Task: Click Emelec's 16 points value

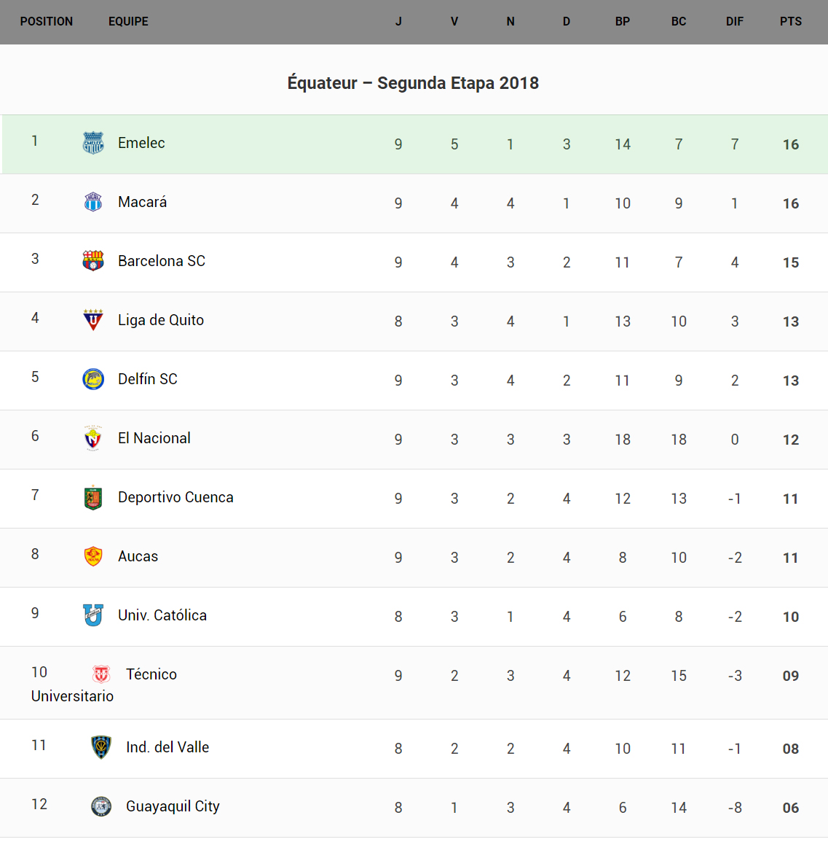Action: coord(791,144)
